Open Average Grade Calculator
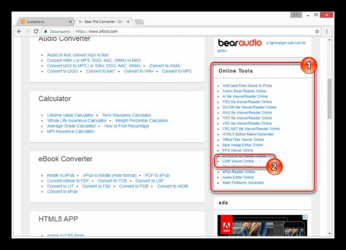The image size is (346, 250). click(x=72, y=126)
